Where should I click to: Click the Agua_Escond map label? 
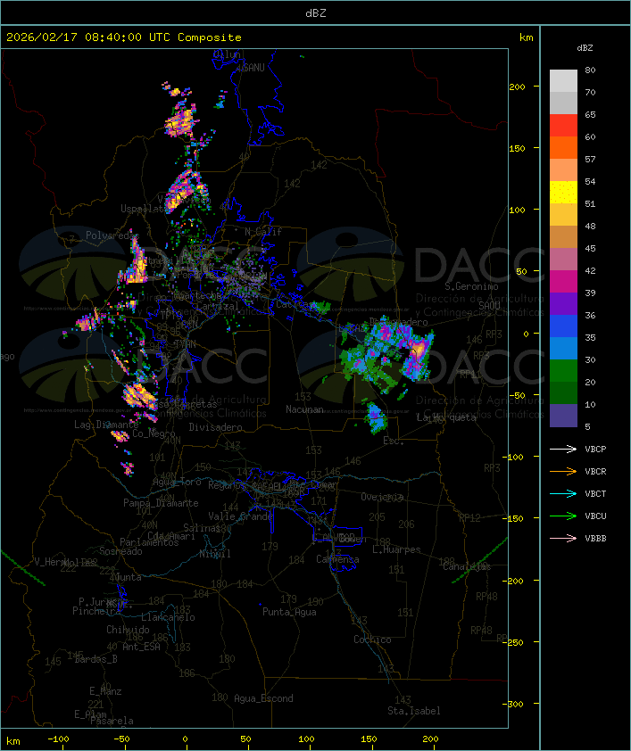pyautogui.click(x=263, y=698)
